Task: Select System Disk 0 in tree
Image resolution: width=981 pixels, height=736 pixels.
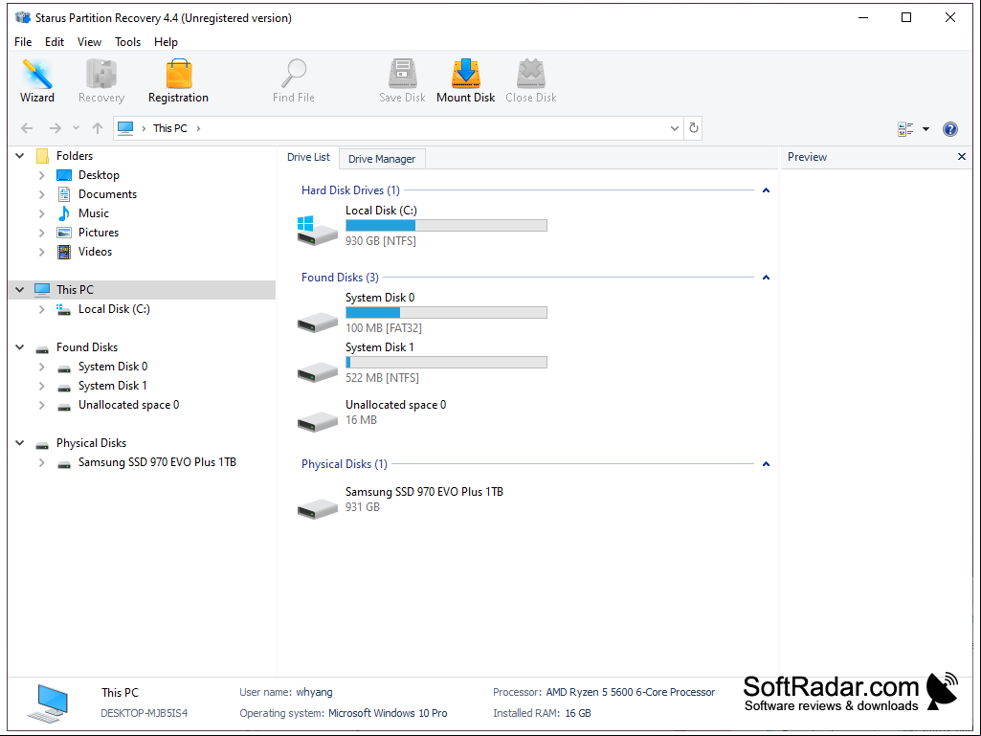Action: tap(113, 367)
